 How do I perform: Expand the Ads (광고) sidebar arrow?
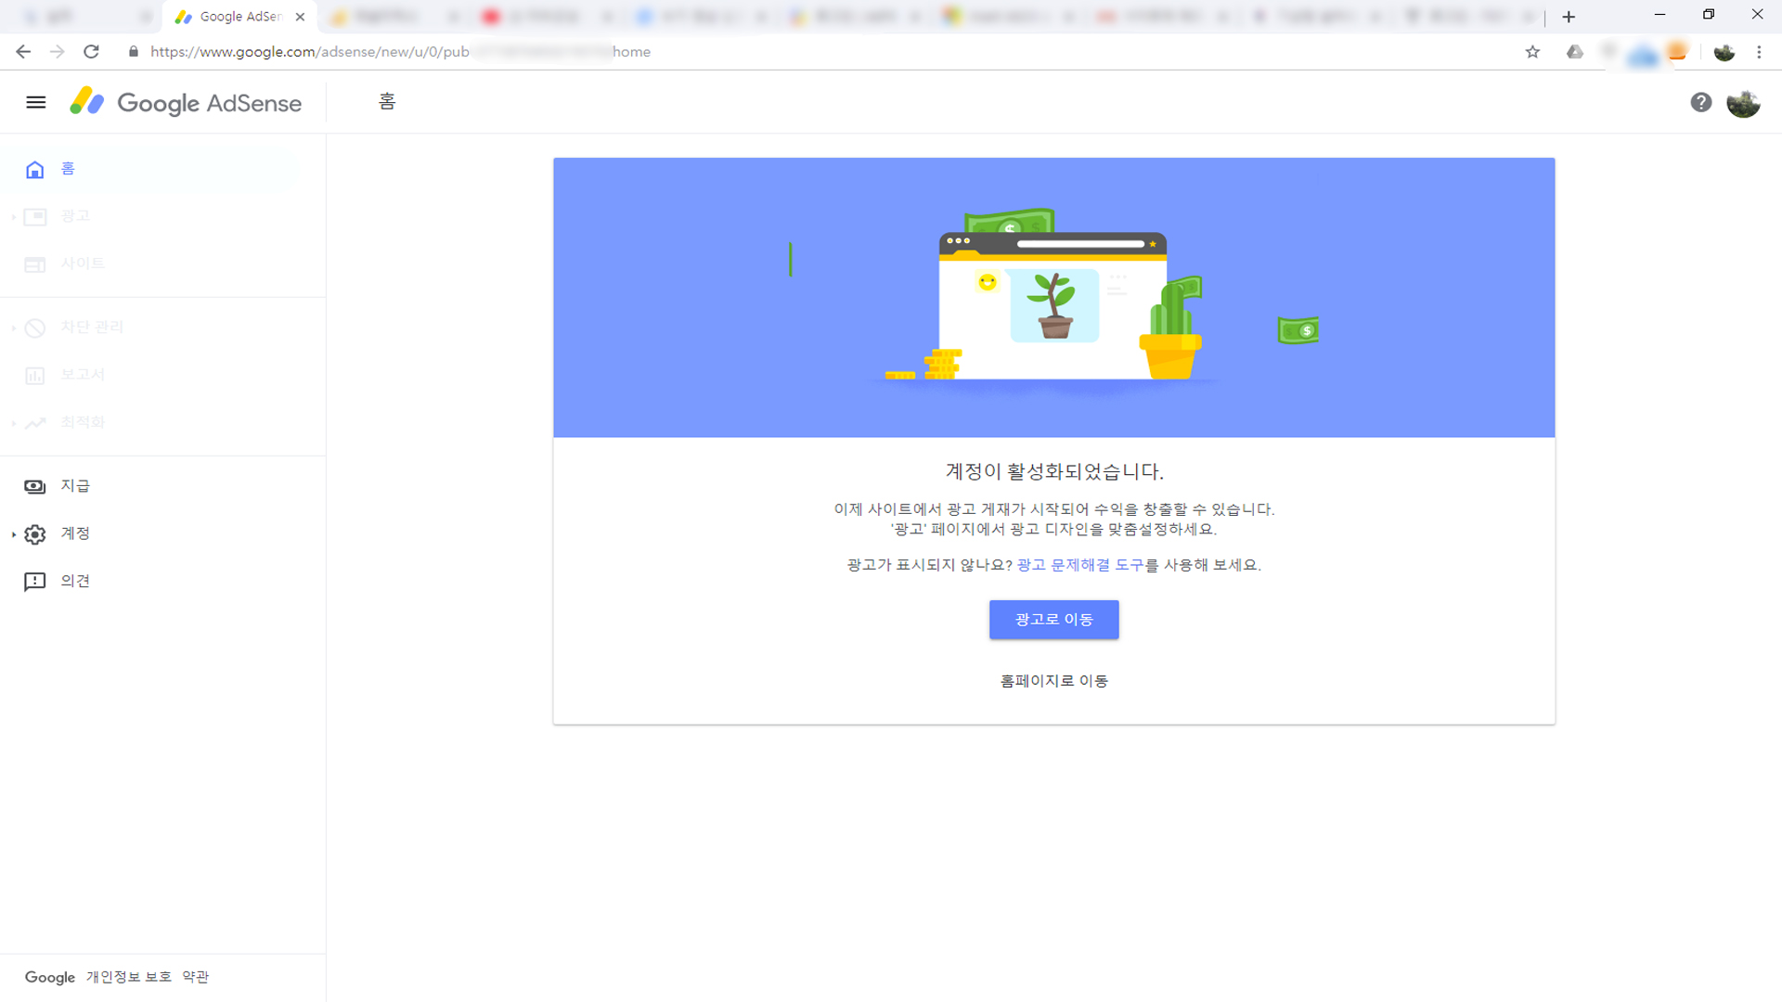(x=14, y=217)
